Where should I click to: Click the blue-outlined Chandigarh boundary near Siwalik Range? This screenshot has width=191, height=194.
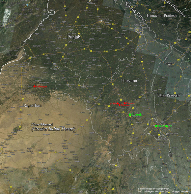coord(138,29)
